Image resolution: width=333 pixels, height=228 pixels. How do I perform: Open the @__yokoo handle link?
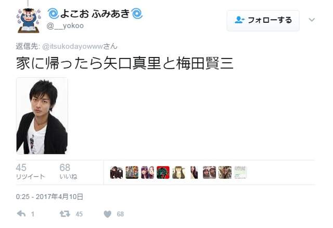pos(65,26)
